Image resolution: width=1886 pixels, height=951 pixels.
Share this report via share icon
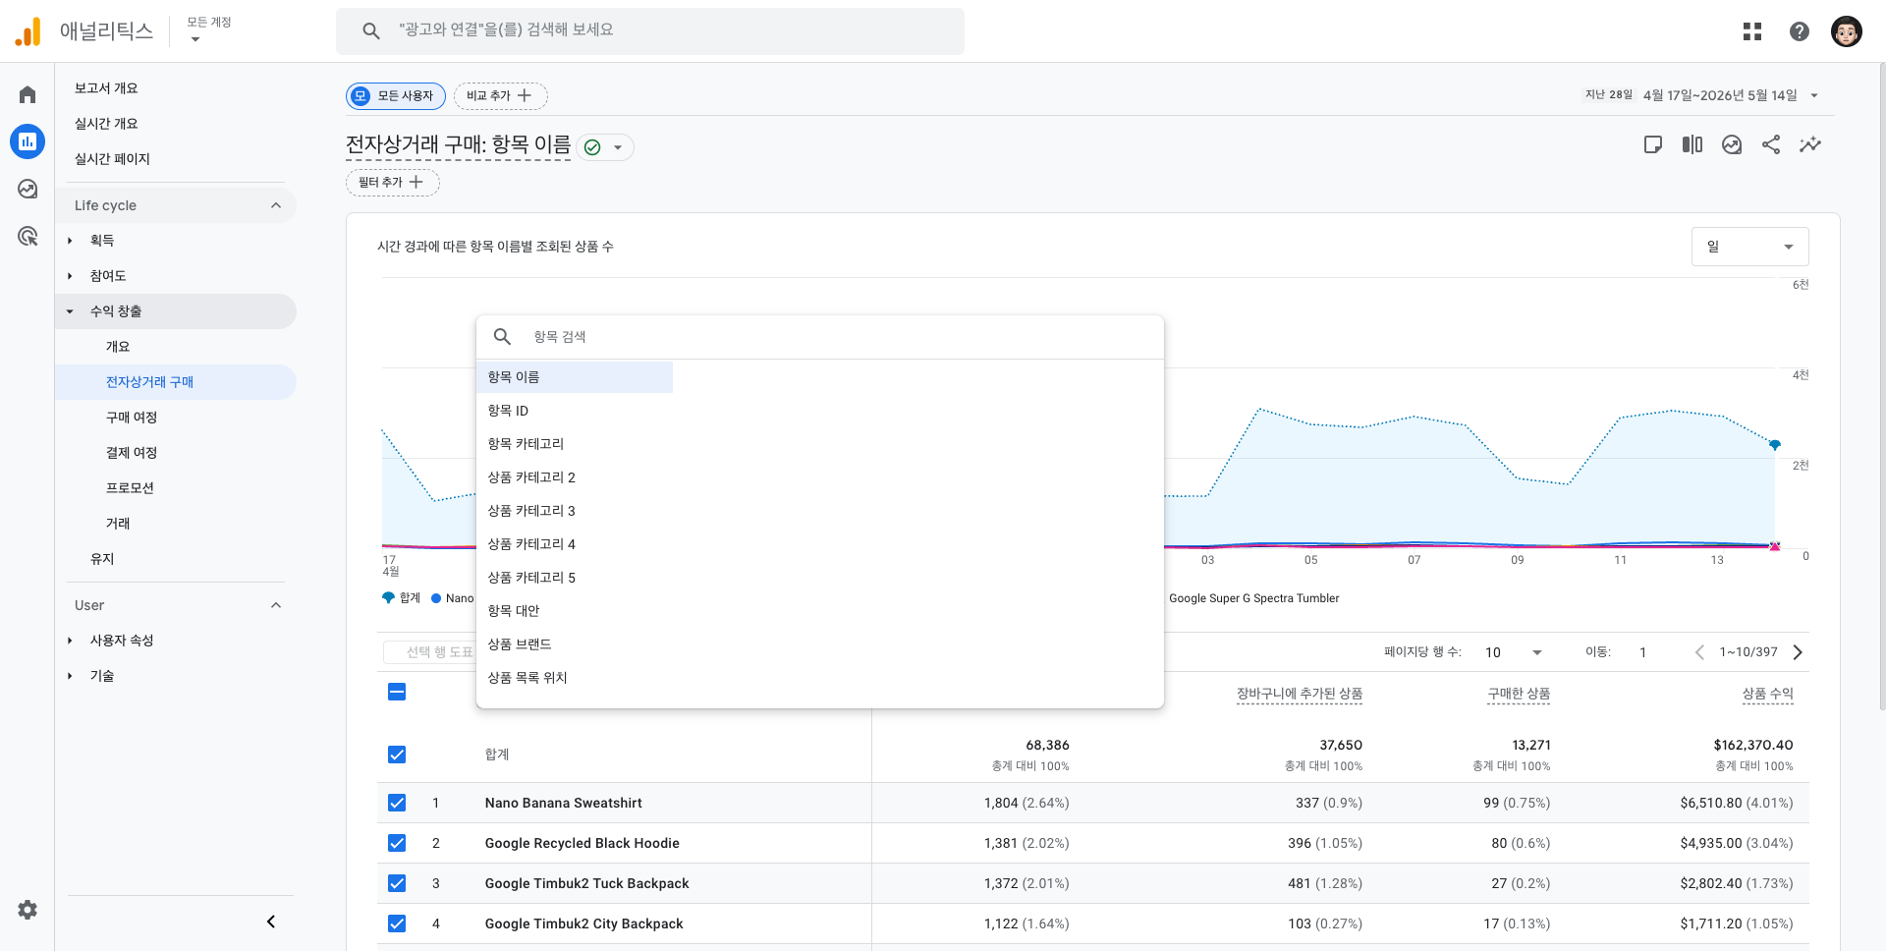[x=1771, y=144]
